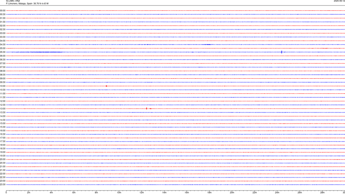Click the '2m' tick label on time axis

(x=29, y=193)
